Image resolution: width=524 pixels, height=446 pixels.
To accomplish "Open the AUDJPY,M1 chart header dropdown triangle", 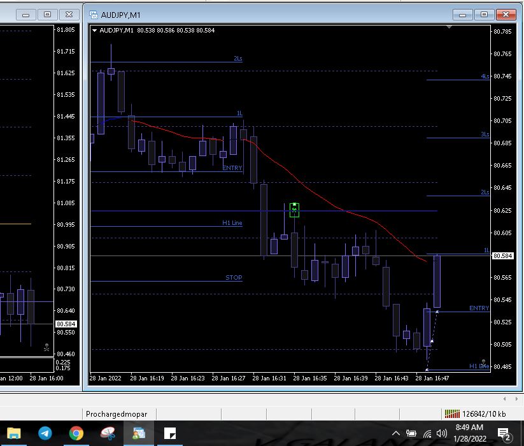I will pos(95,31).
